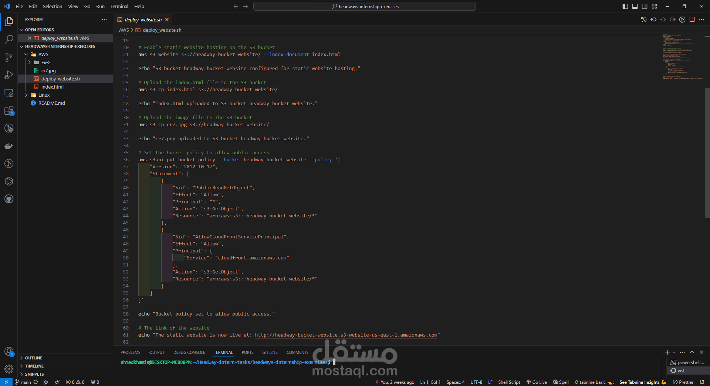
Task: Open editor More Actions menu
Action: click(x=701, y=20)
